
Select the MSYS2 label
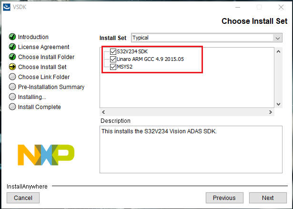pyautogui.click(x=125, y=67)
